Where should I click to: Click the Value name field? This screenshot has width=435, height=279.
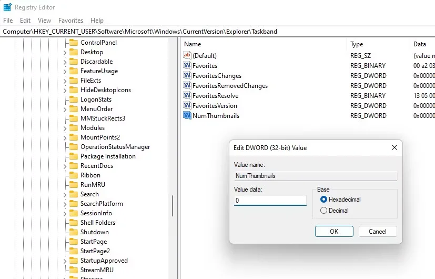(x=316, y=176)
